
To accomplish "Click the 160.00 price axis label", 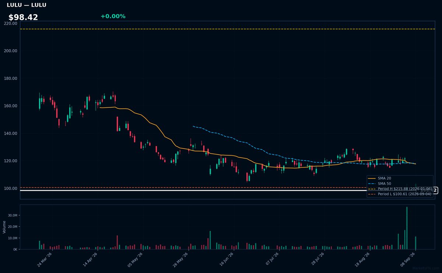I will pyautogui.click(x=11, y=106).
